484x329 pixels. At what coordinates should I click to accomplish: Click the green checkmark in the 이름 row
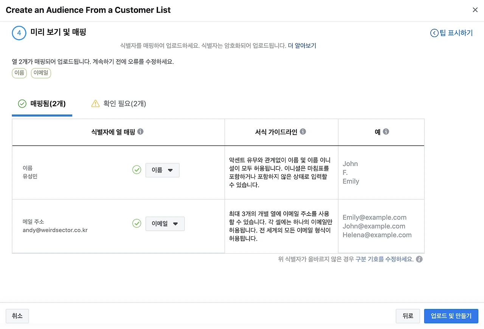pos(137,170)
